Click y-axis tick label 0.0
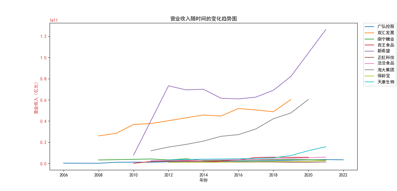The image size is (397, 191). (43, 164)
